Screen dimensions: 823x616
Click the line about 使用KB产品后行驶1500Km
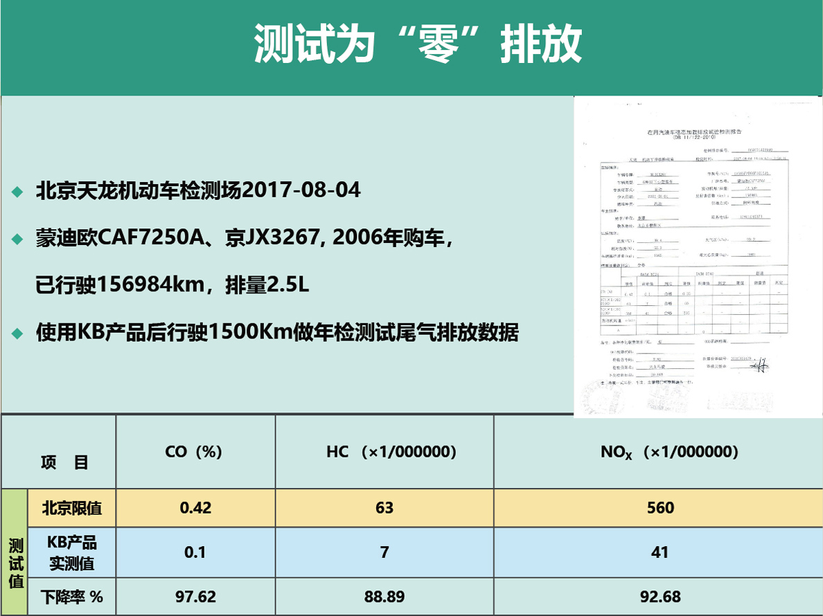click(277, 333)
